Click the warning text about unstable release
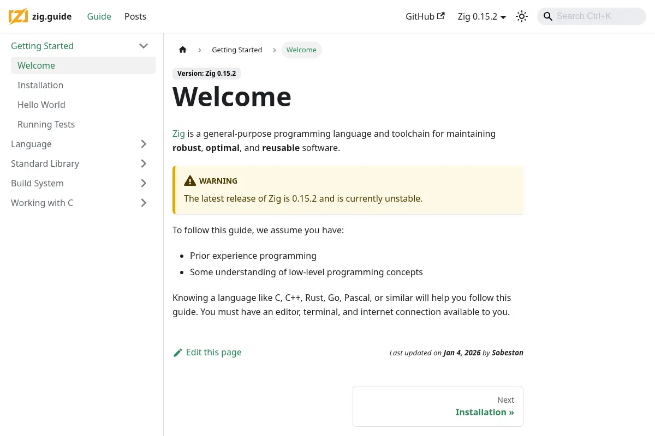The image size is (655, 436). pos(303,198)
